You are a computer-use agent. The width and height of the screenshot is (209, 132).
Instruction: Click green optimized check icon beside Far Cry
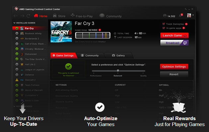coord(17,28)
